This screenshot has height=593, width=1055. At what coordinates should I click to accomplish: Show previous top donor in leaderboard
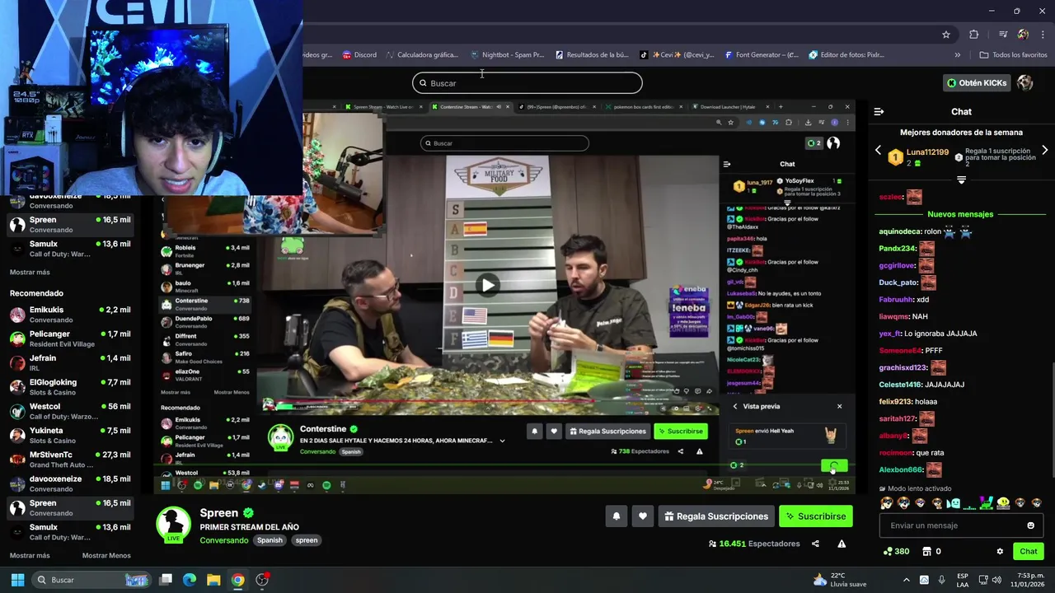coord(878,151)
